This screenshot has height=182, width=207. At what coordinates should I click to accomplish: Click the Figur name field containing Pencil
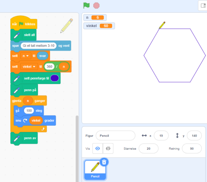[116, 135]
